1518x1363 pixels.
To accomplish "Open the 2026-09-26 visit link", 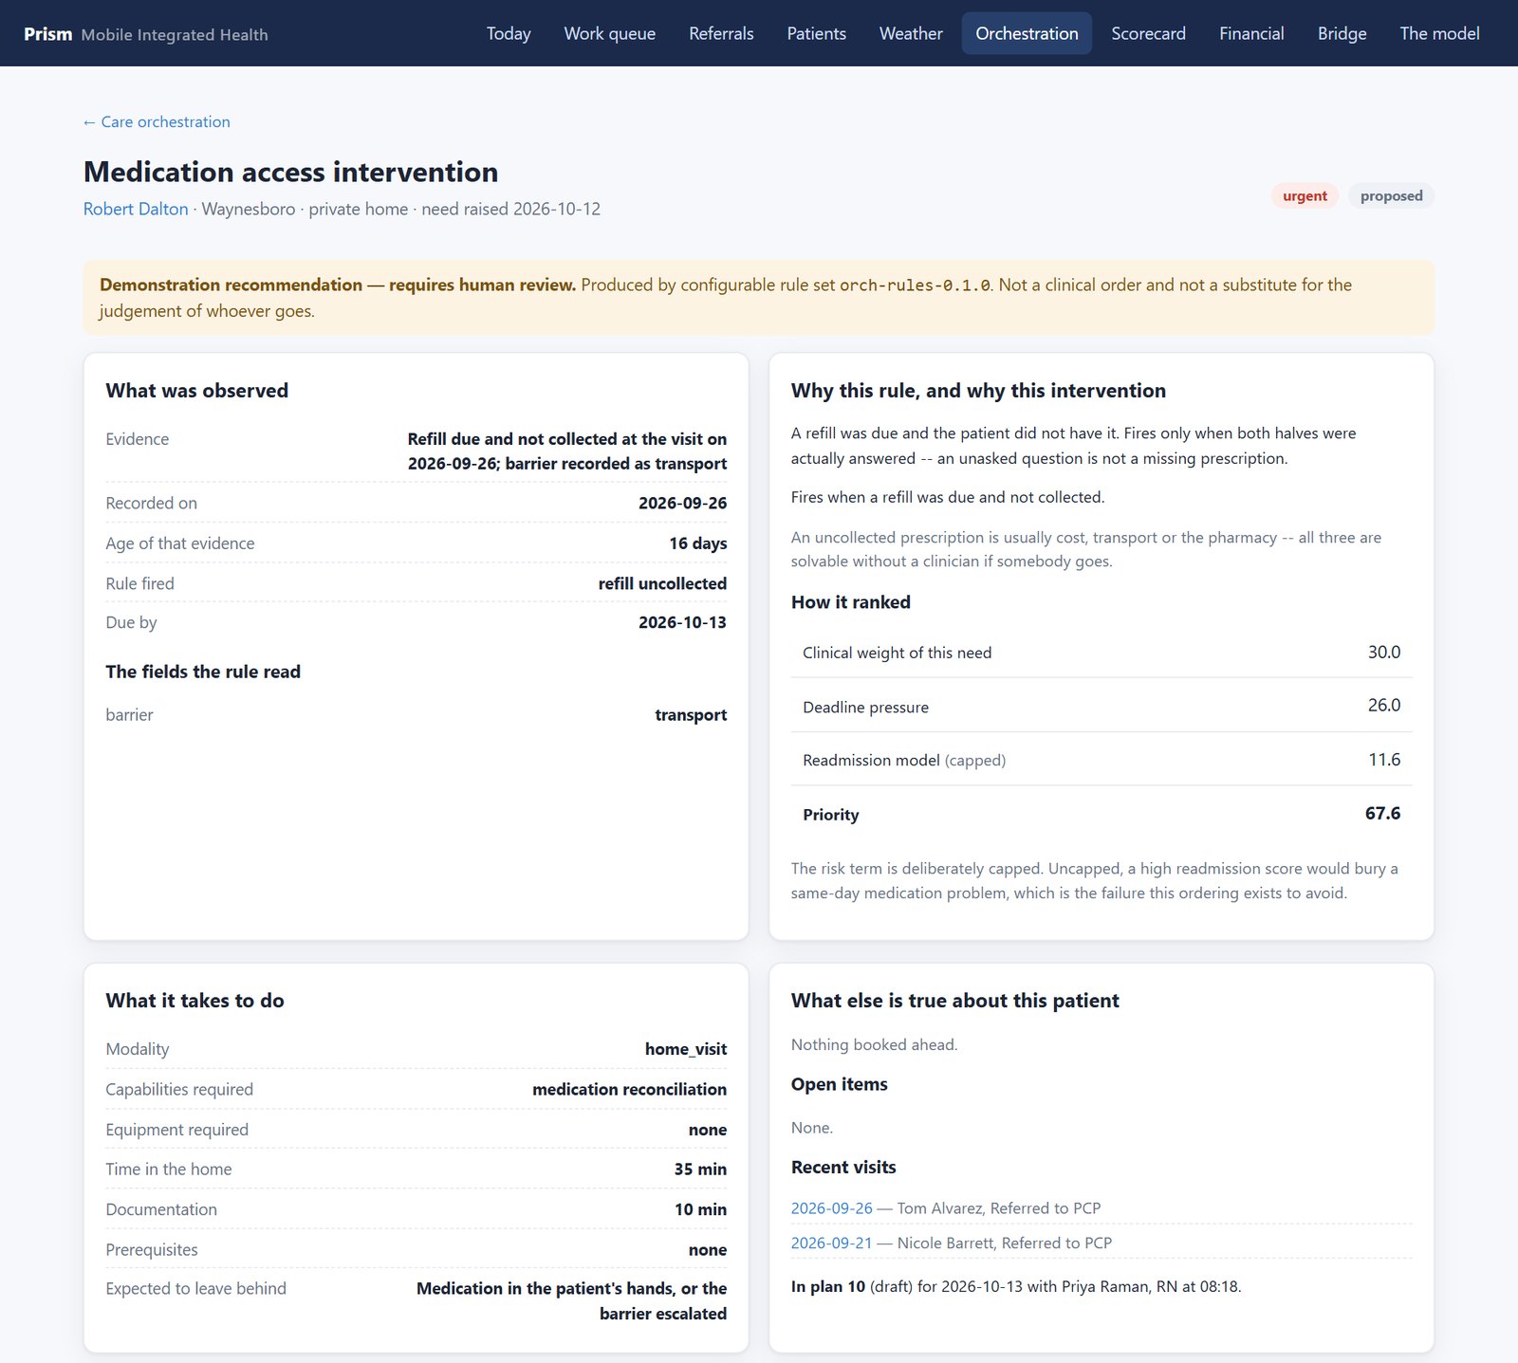I will 831,1208.
